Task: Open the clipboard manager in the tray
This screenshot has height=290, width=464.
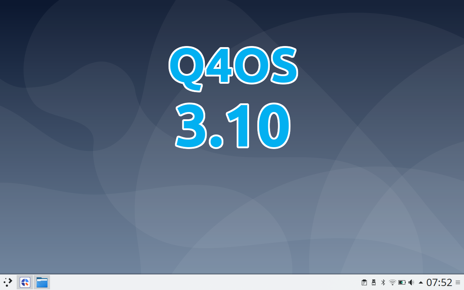Action: coord(364,282)
